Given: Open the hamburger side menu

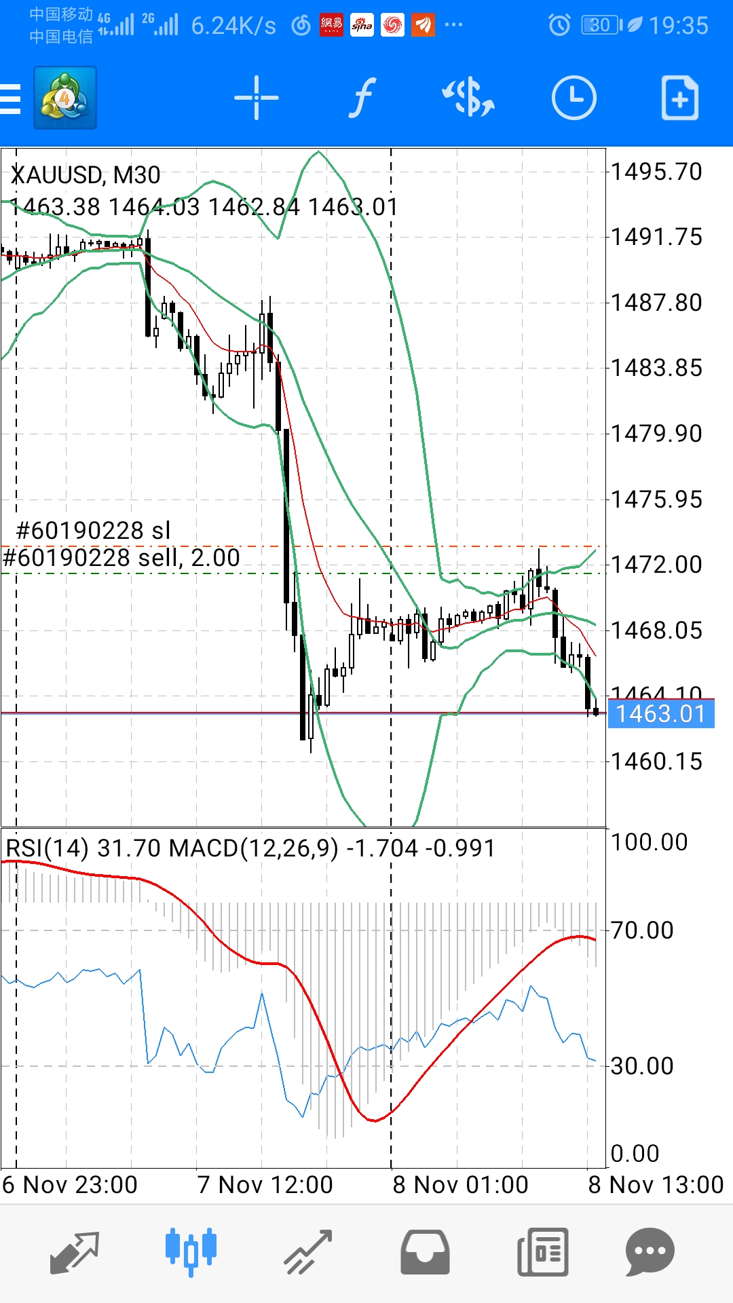Looking at the screenshot, I should tap(11, 99).
